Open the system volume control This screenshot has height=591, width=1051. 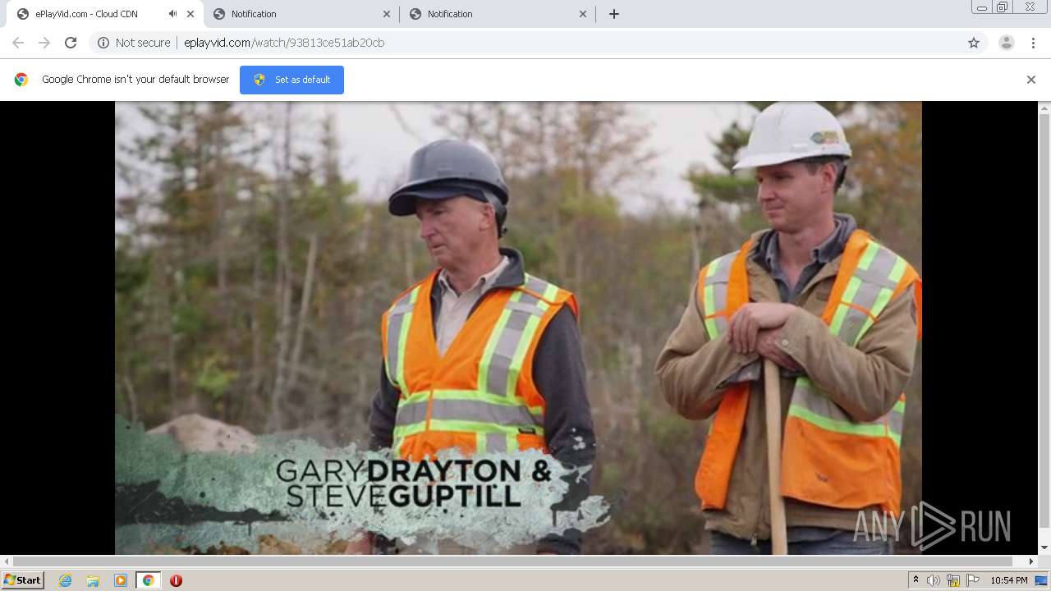click(934, 580)
